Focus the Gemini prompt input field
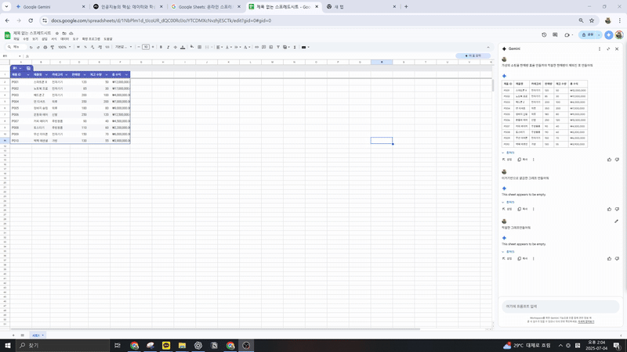This screenshot has width=627, height=352. coord(560,307)
